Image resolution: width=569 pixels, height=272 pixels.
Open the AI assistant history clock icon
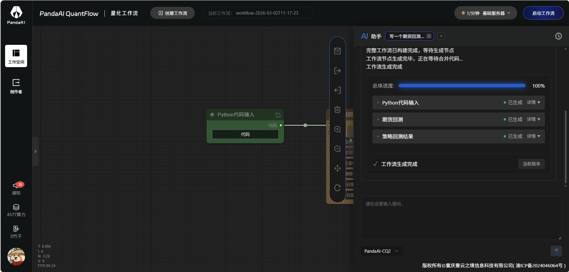coord(559,36)
